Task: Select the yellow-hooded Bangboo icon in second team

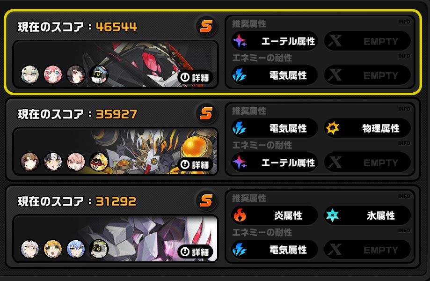Action: point(99,162)
